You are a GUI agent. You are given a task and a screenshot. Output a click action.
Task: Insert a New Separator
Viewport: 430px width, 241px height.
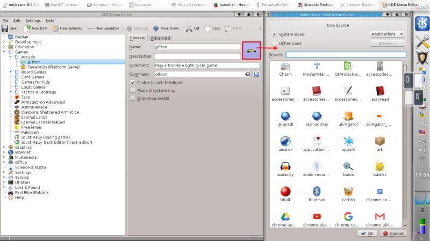[x=103, y=28]
